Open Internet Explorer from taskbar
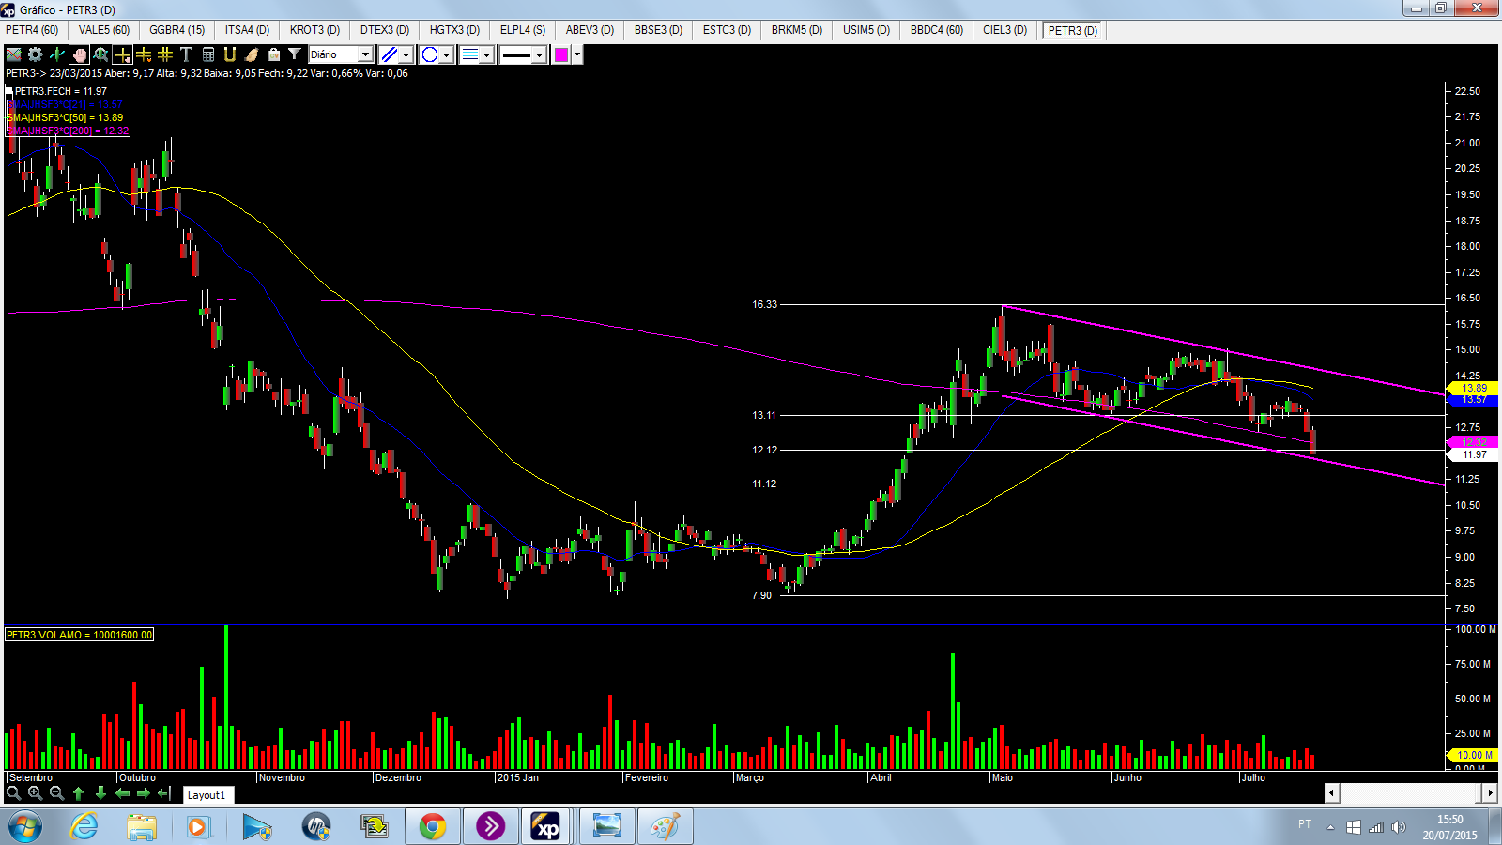 click(84, 827)
